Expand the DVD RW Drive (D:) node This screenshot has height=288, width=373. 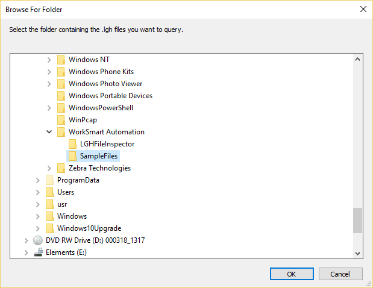pyautogui.click(x=26, y=240)
